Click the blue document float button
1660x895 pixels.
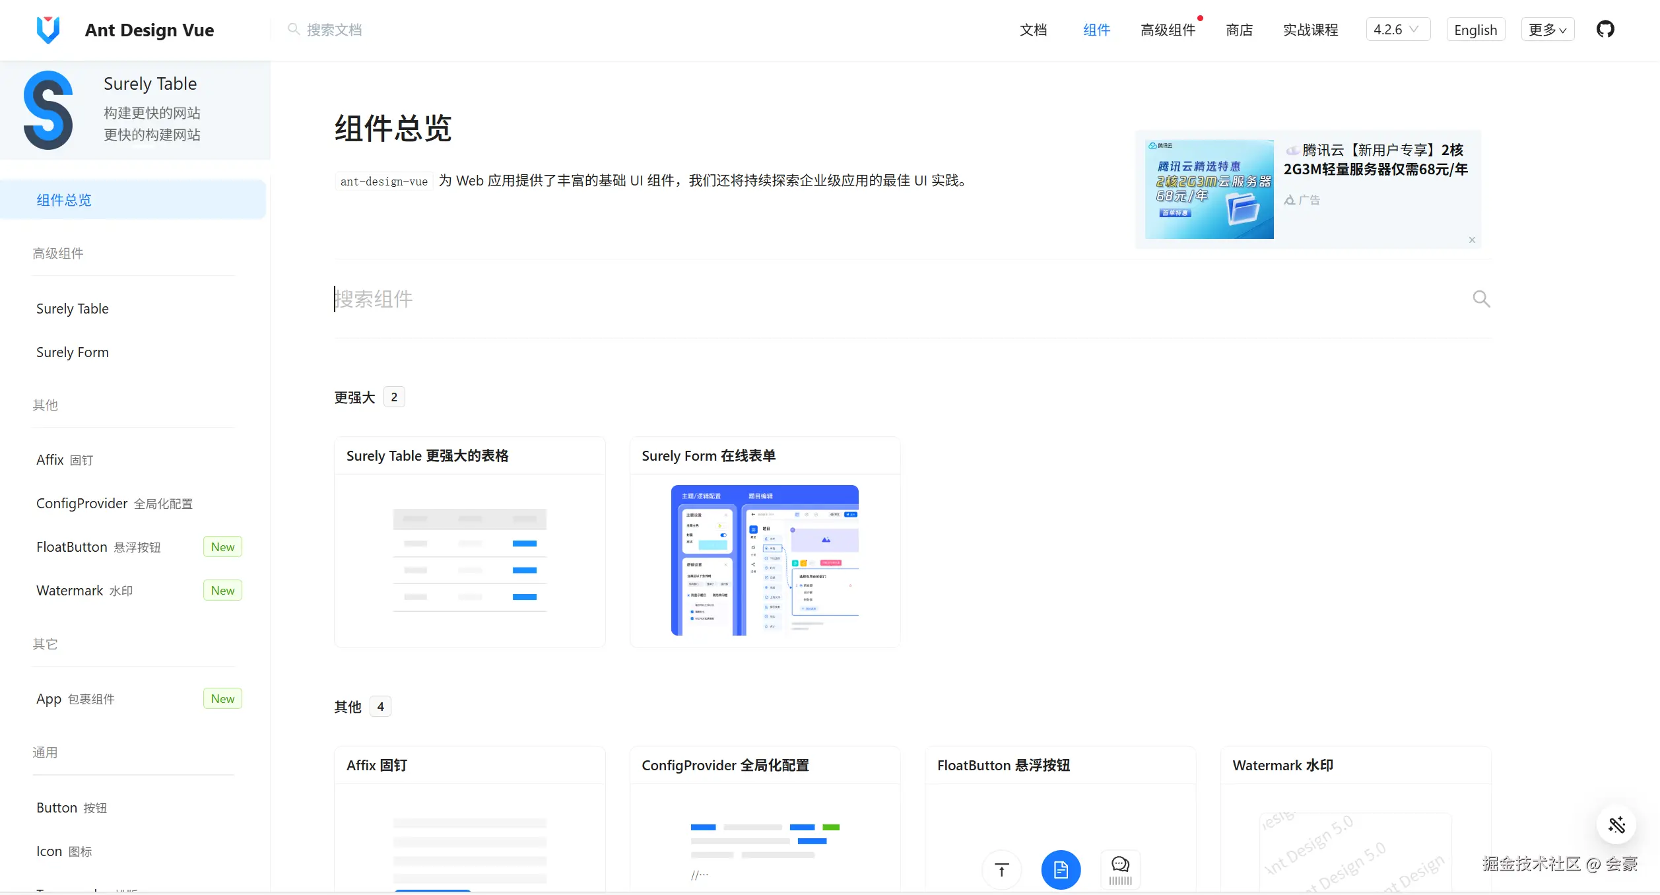tap(1060, 870)
